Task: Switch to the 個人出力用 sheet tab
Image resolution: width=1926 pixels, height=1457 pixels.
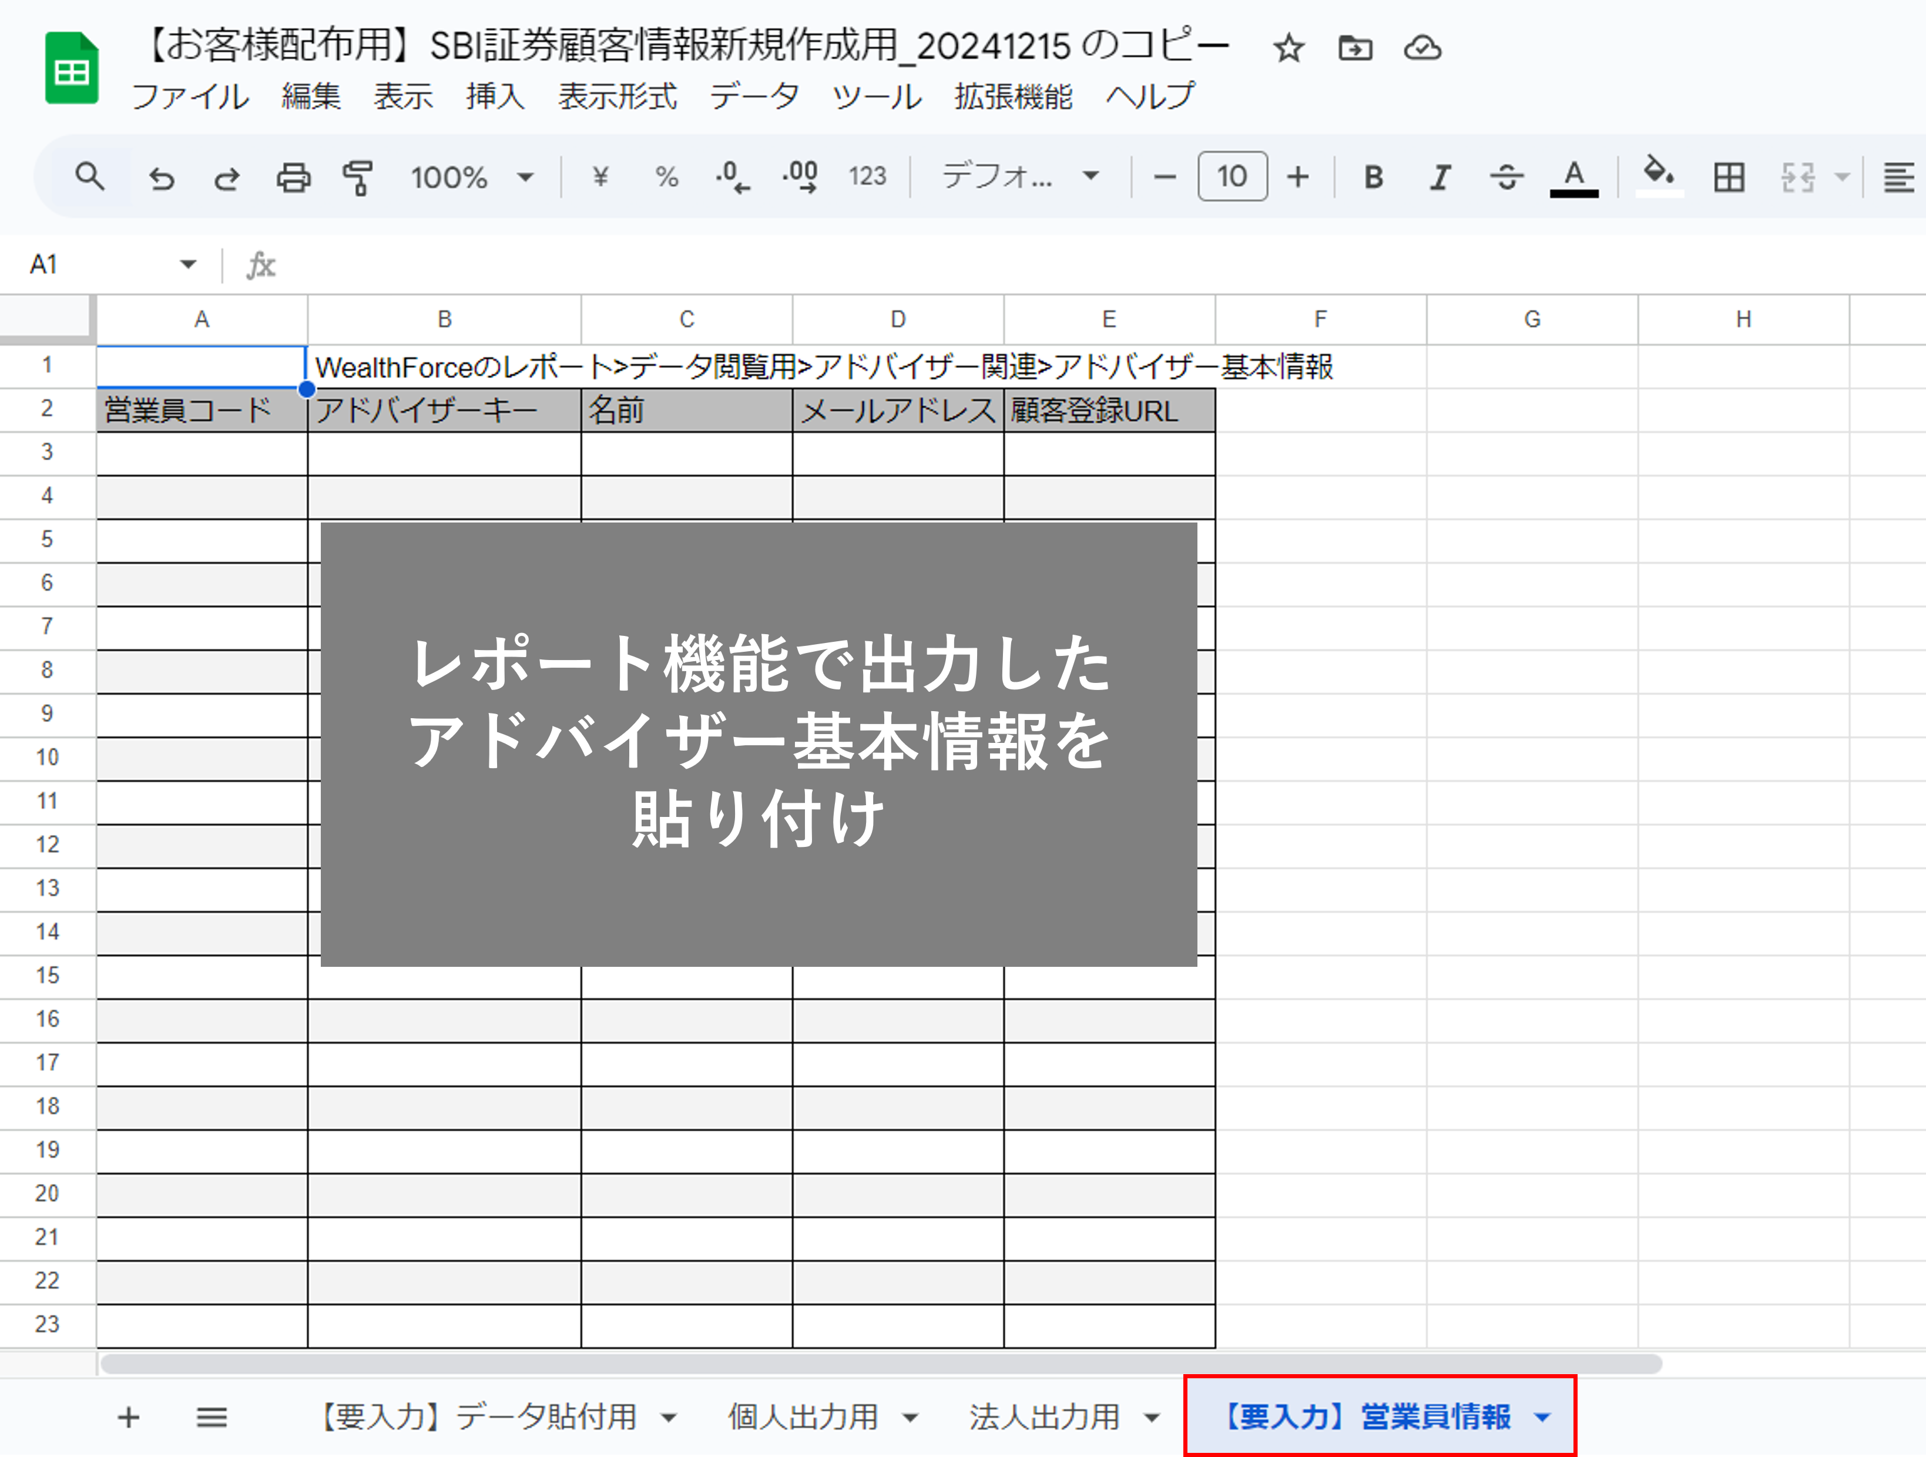Action: [x=803, y=1417]
